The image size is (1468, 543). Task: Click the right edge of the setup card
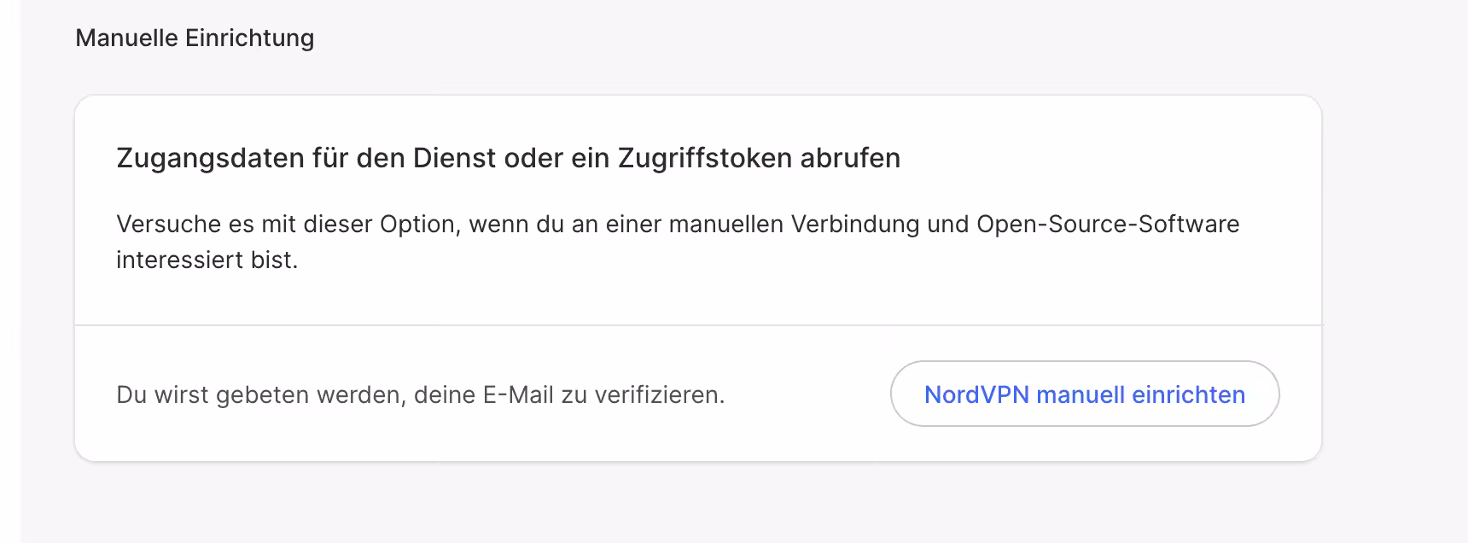coord(1321,273)
